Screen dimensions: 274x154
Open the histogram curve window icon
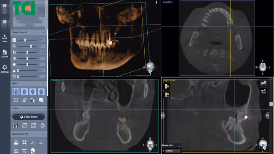pos(24,125)
